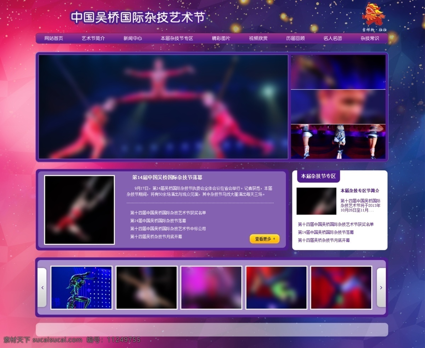
Task: Open sidebar 专区 thumbnail image
Action: [316, 201]
